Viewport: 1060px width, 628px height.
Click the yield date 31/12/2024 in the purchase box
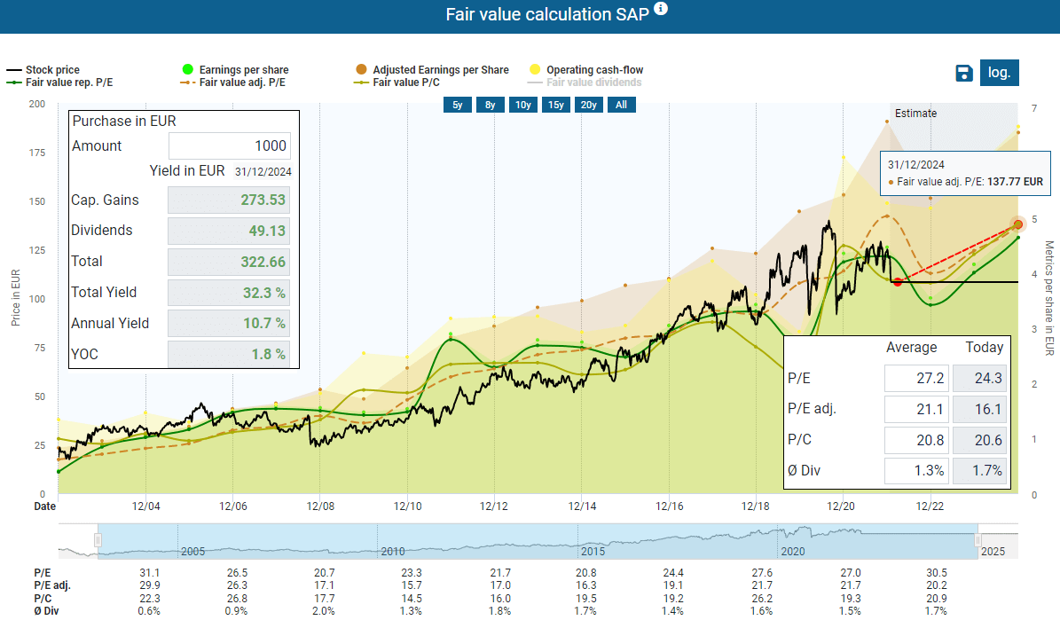point(263,172)
